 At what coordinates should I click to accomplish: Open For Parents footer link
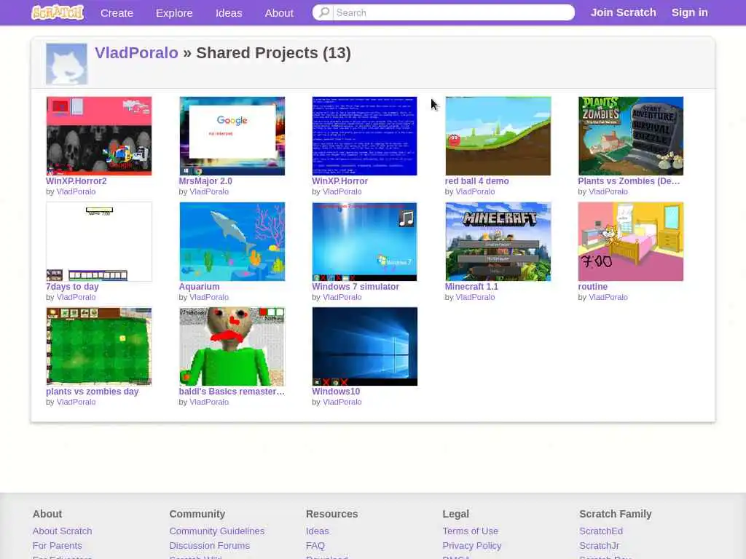coord(57,546)
